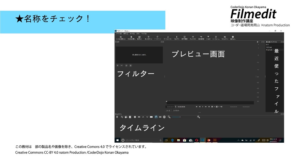293x165 pixels.
Task: Click the timeline Paste clipboard icon
Action: 130,117
